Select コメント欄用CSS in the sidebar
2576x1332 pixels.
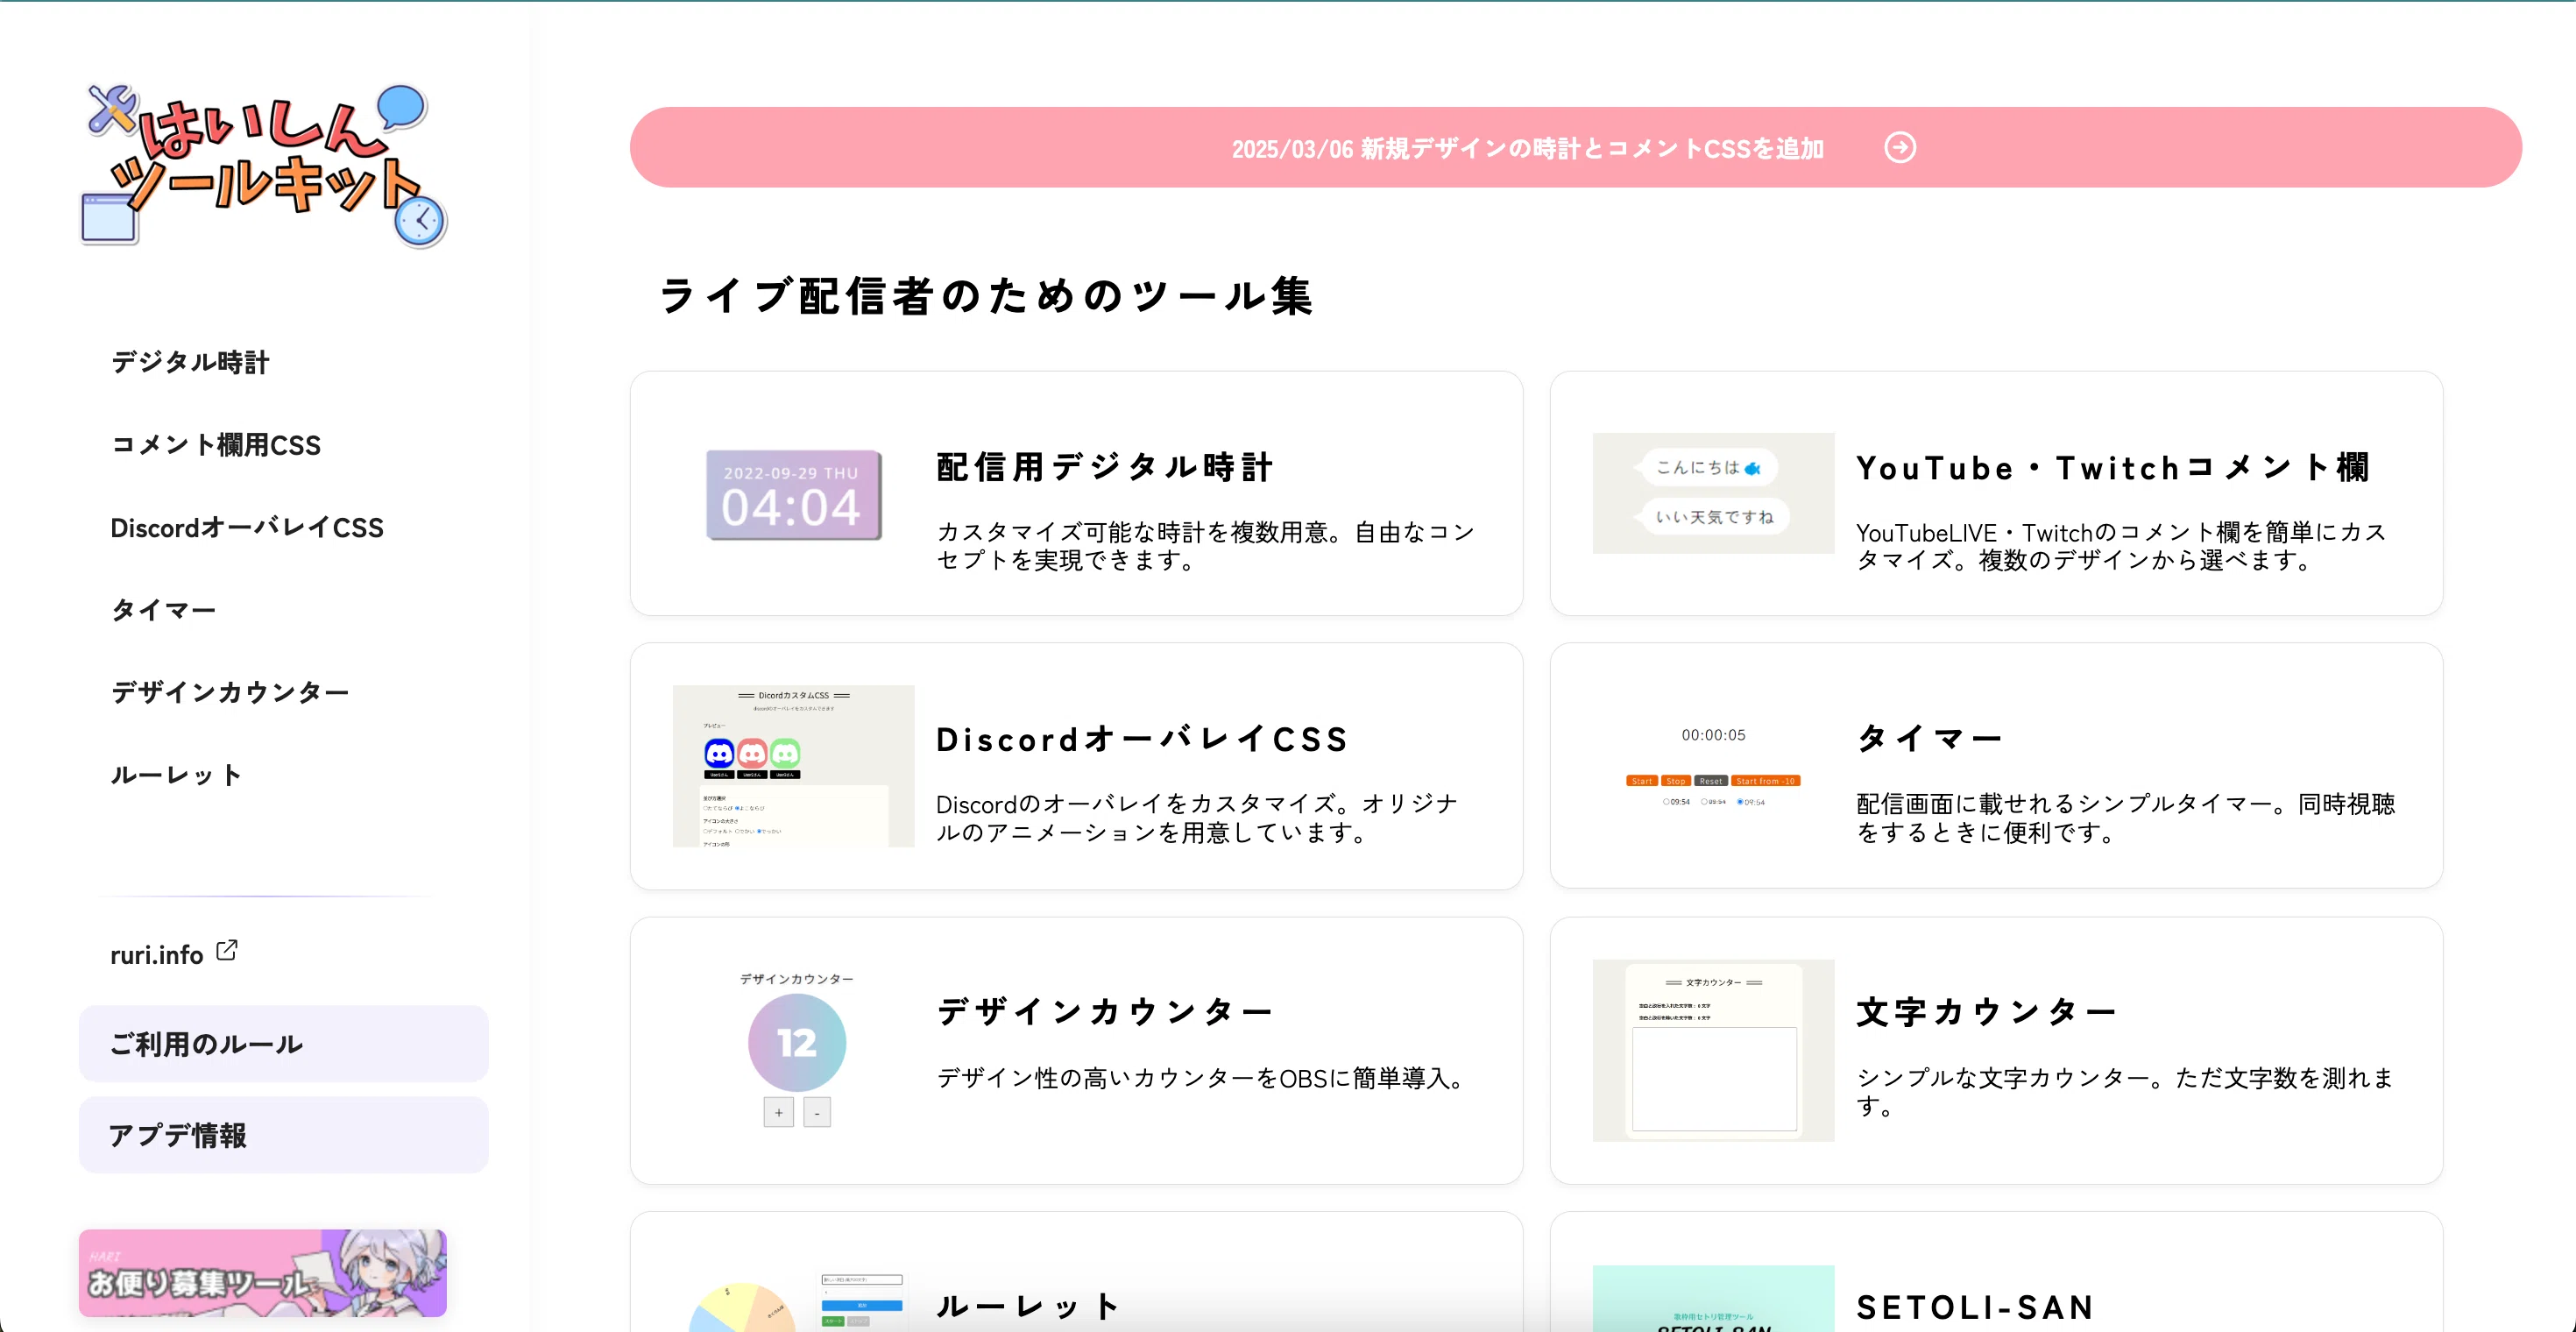click(216, 445)
